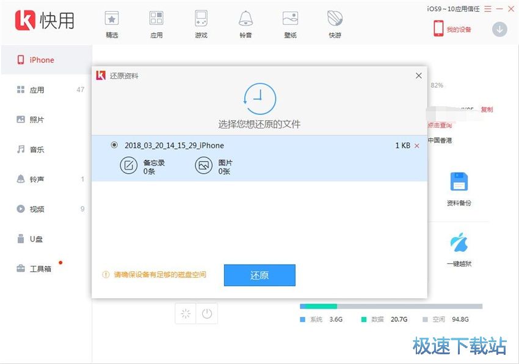The image size is (519, 364).
Task: Click the device power button icon
Action: pyautogui.click(x=207, y=313)
